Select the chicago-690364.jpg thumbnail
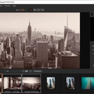Viewport: 94px width, 94px height. click(31, 83)
